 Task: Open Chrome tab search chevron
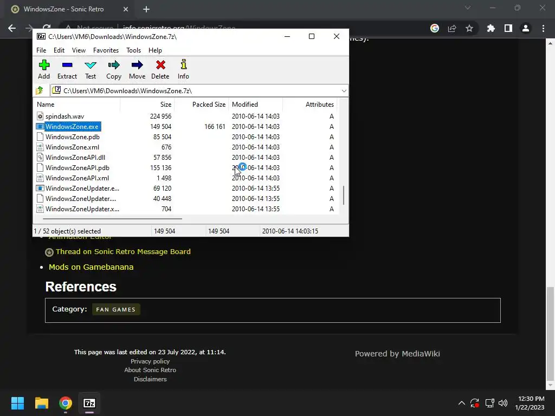[x=468, y=8]
